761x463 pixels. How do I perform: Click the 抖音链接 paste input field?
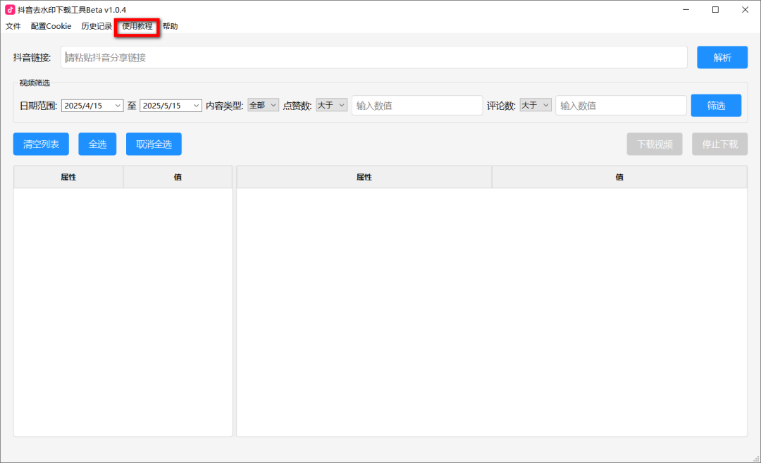(x=373, y=58)
